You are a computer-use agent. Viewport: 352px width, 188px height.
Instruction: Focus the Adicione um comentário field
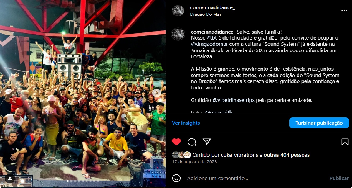point(255,178)
